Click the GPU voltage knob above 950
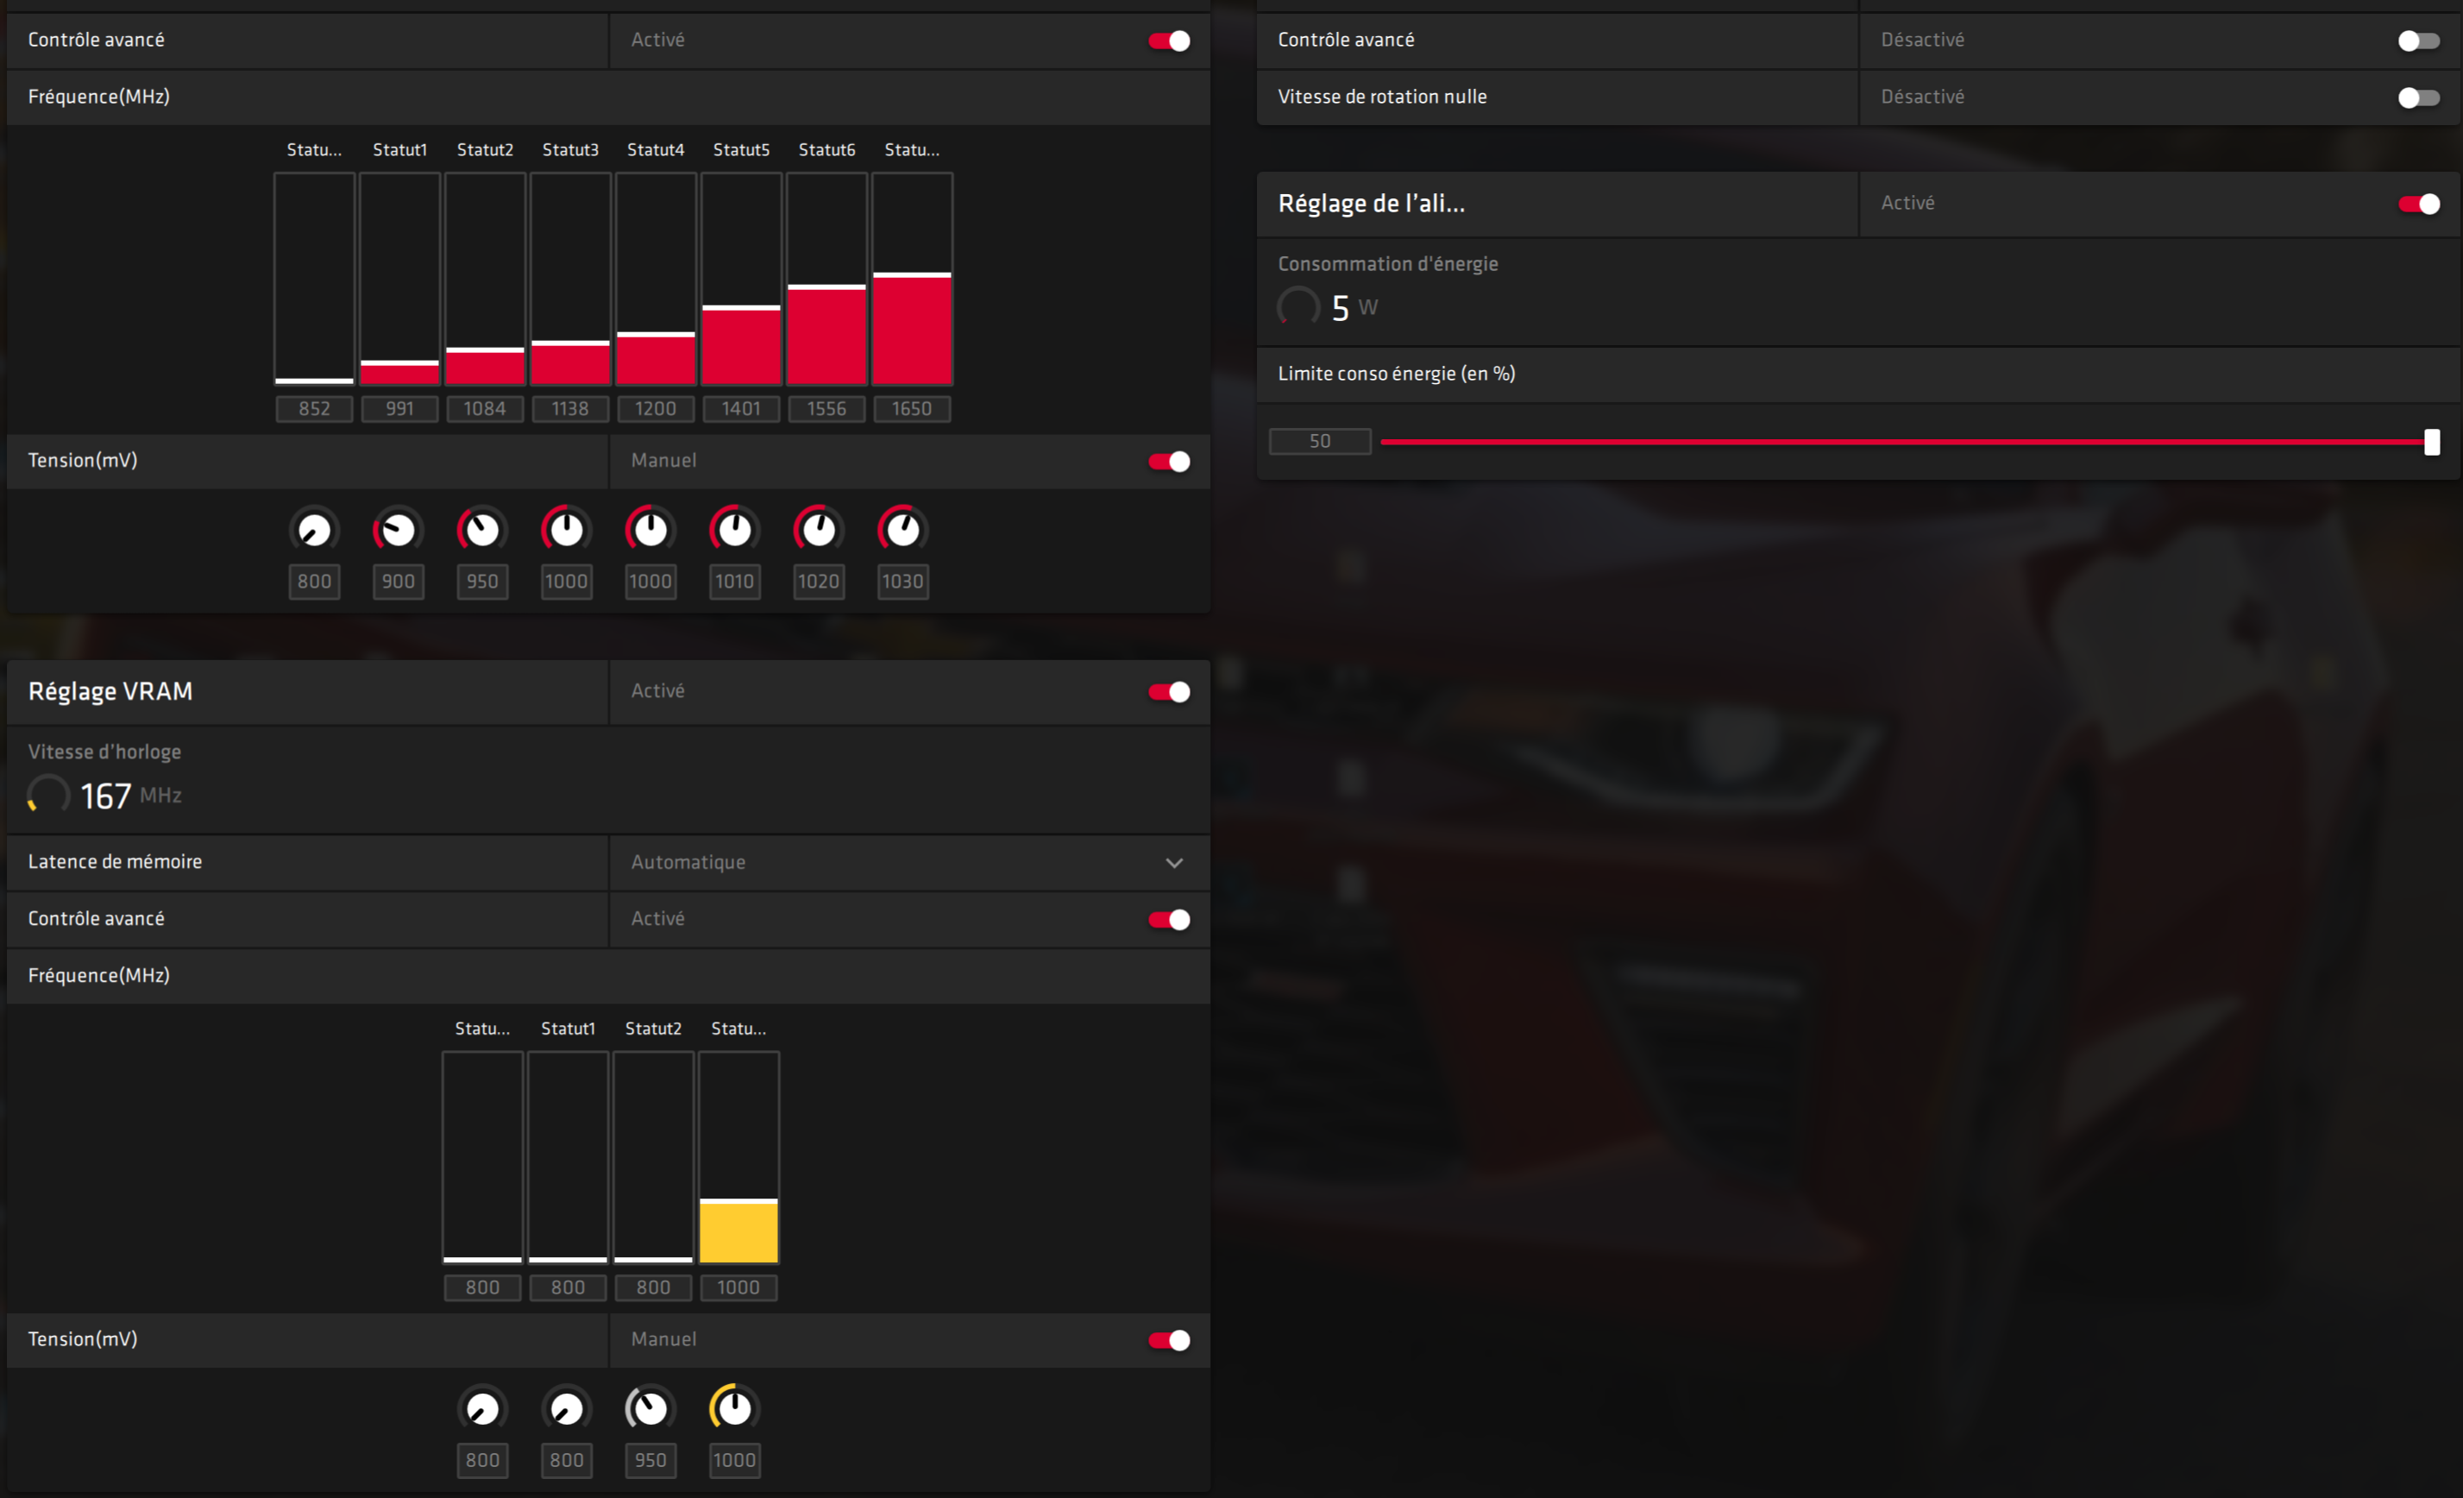 (481, 530)
